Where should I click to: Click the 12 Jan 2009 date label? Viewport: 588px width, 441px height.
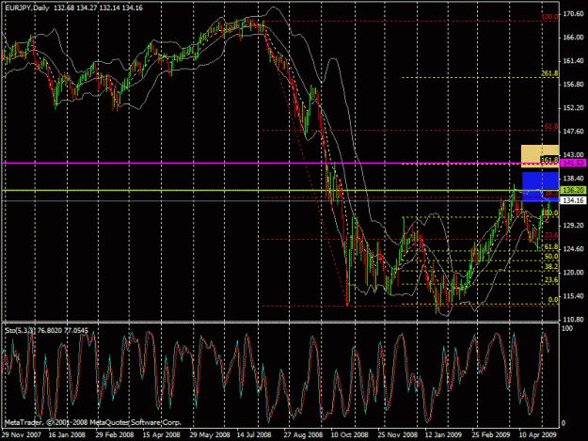click(443, 435)
